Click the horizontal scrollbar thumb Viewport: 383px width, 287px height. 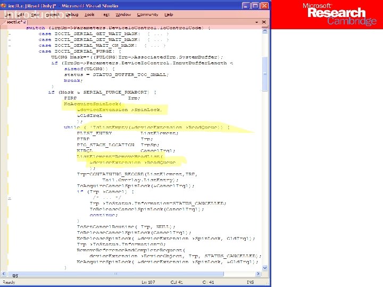coord(115,274)
